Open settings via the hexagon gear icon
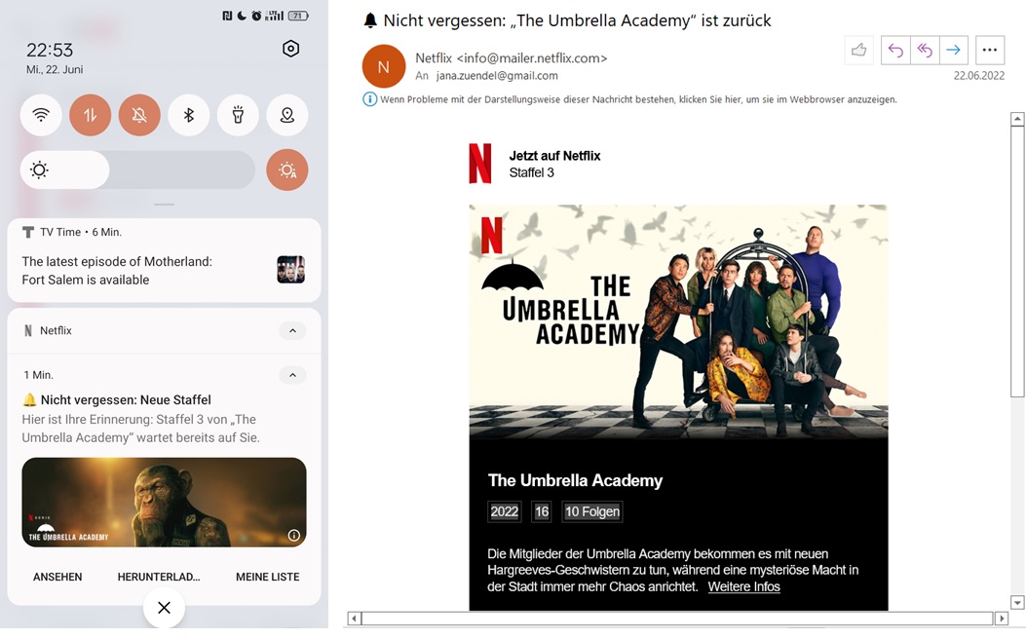1026x639 pixels. tap(290, 49)
